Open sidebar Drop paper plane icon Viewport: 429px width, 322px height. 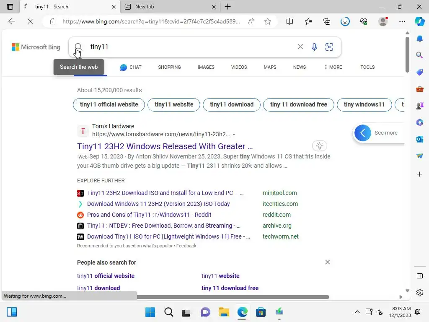(x=420, y=156)
